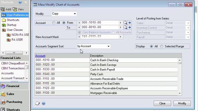Image resolution: width=198 pixels, height=111 pixels.
Task: Click left arrow of From account field
Action: [79, 23]
